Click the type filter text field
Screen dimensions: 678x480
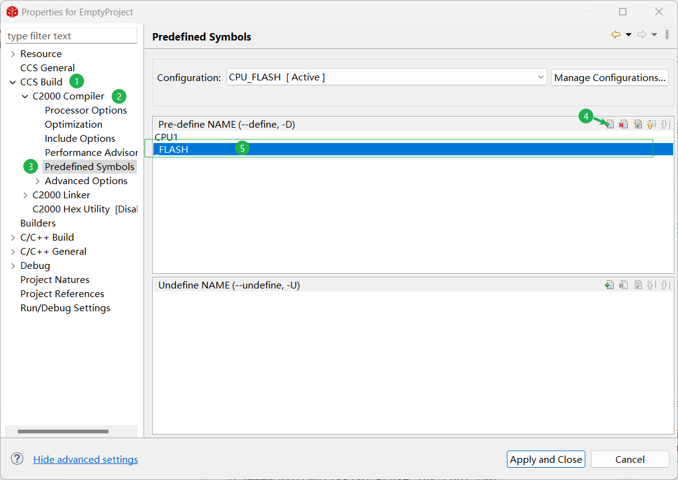click(x=71, y=36)
